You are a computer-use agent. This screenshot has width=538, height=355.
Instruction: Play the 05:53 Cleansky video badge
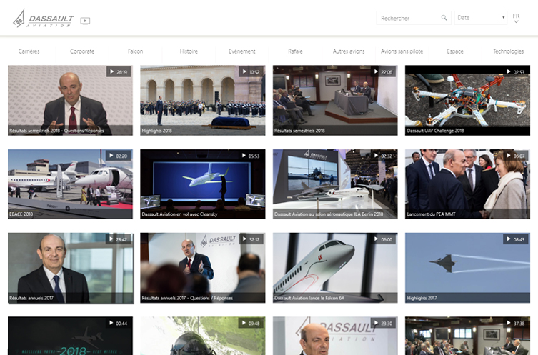(x=251, y=156)
